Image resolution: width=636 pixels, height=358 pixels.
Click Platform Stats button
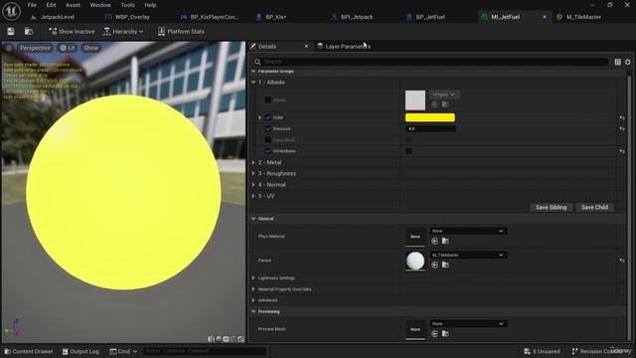[x=181, y=31]
